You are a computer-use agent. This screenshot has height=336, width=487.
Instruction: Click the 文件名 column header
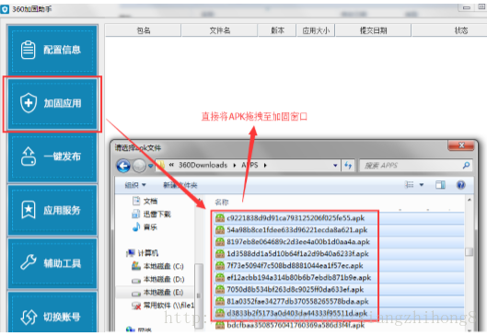pos(220,30)
